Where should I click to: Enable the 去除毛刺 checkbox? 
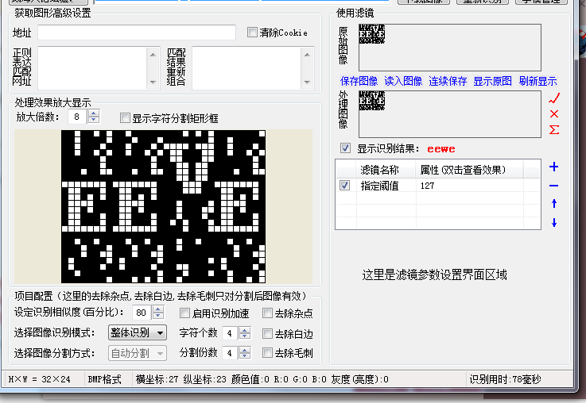pyautogui.click(x=267, y=352)
